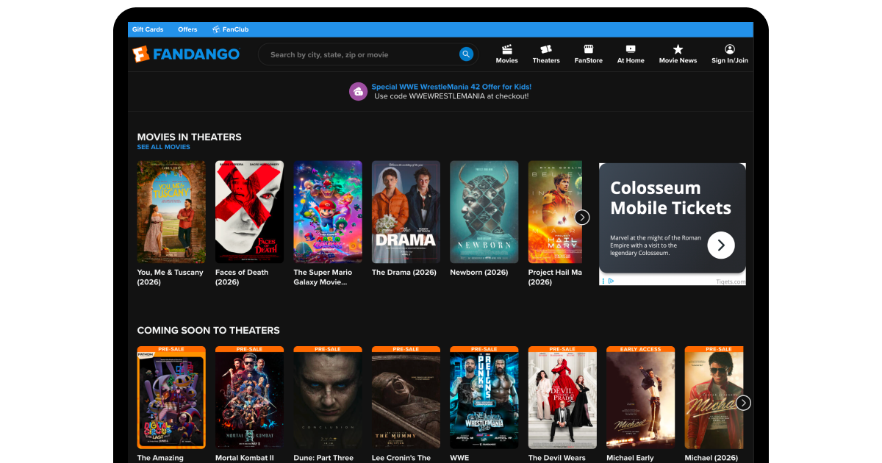Open WWE WrestleMania pre-sale poster

tap(484, 398)
